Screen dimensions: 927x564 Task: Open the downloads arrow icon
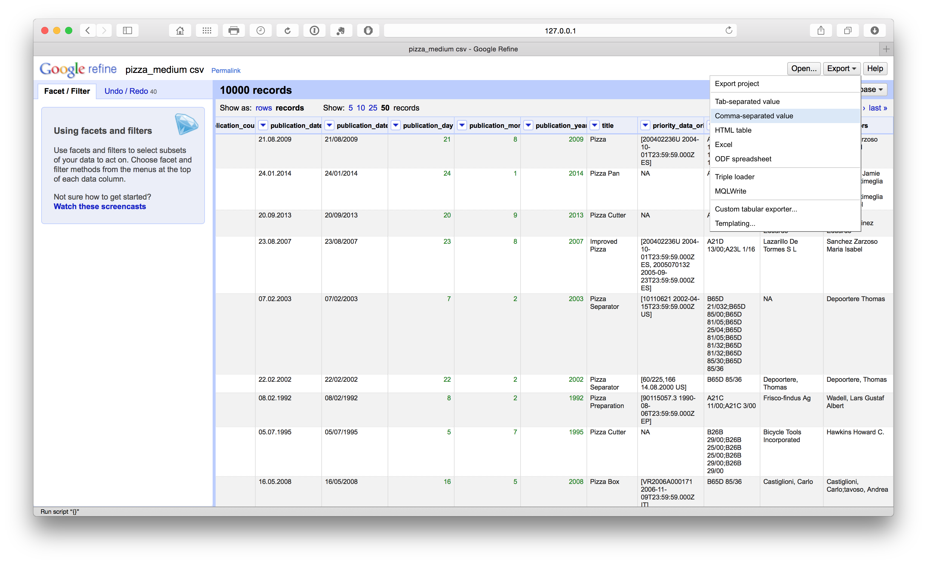coord(874,30)
